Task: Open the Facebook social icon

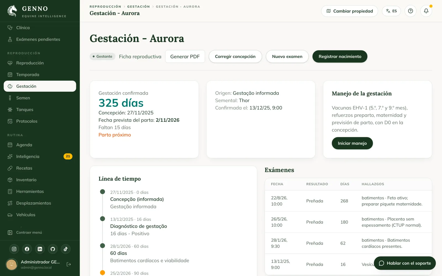Action: pos(27,249)
